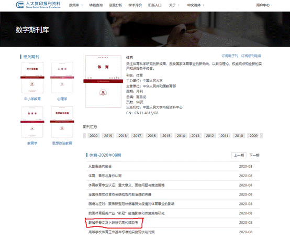Click the large 体育 journal cover image
The width and height of the screenshot is (290, 239).
103,81
